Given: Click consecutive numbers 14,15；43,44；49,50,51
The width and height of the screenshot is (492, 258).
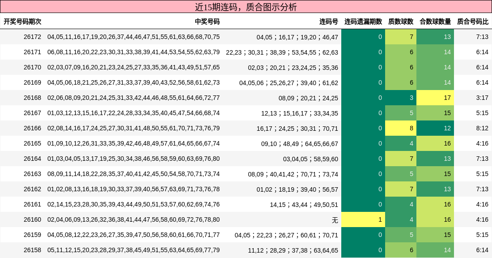Looking at the screenshot, I should click(304, 205).
